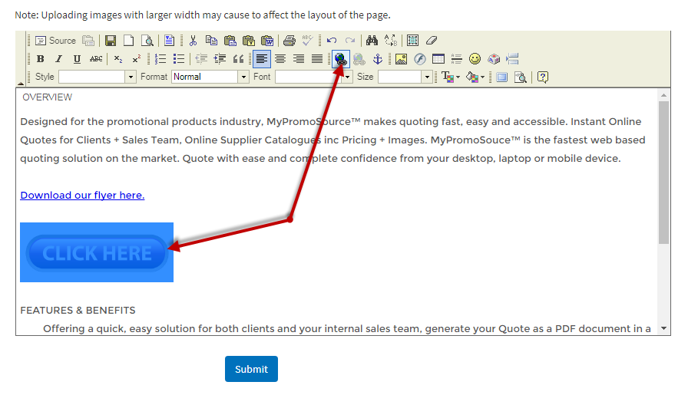Insert a bulleted list
Screen dimensions: 698x395
tap(178, 59)
